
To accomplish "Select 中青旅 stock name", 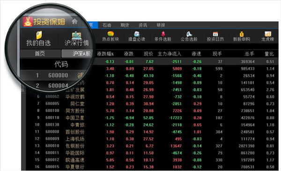I will click(x=77, y=125).
